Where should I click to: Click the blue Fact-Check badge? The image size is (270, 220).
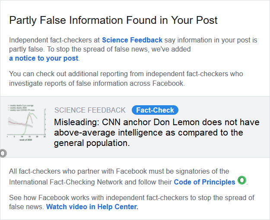point(155,110)
